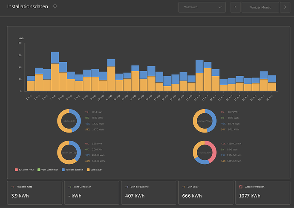Click the Gesamtverbrauch card icon
Image resolution: width=294 pixels, height=208 pixels.
tap(241, 187)
